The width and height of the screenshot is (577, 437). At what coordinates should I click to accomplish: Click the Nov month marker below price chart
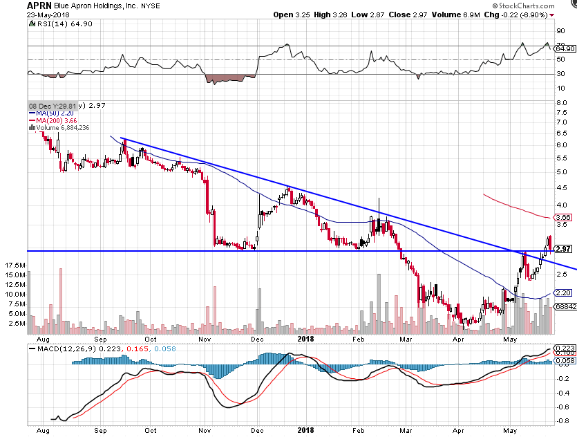(205, 340)
